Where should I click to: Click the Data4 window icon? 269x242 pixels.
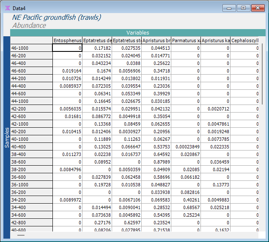8,8
